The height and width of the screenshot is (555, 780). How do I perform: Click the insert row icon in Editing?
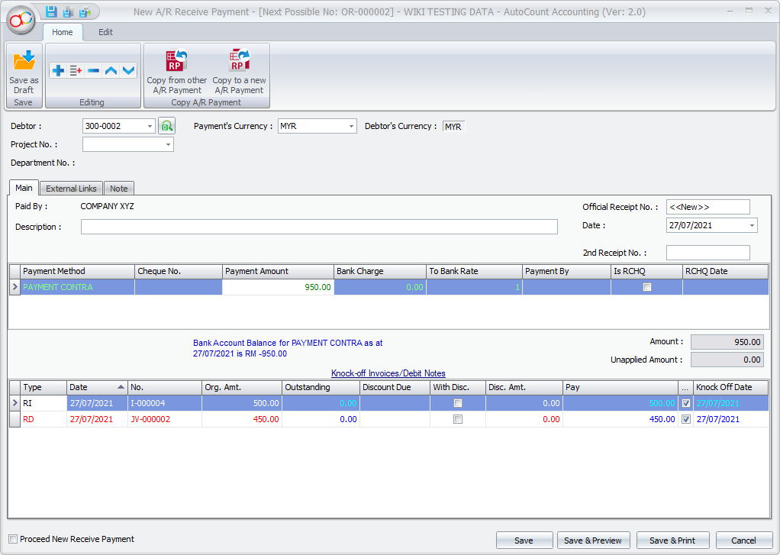(x=76, y=71)
